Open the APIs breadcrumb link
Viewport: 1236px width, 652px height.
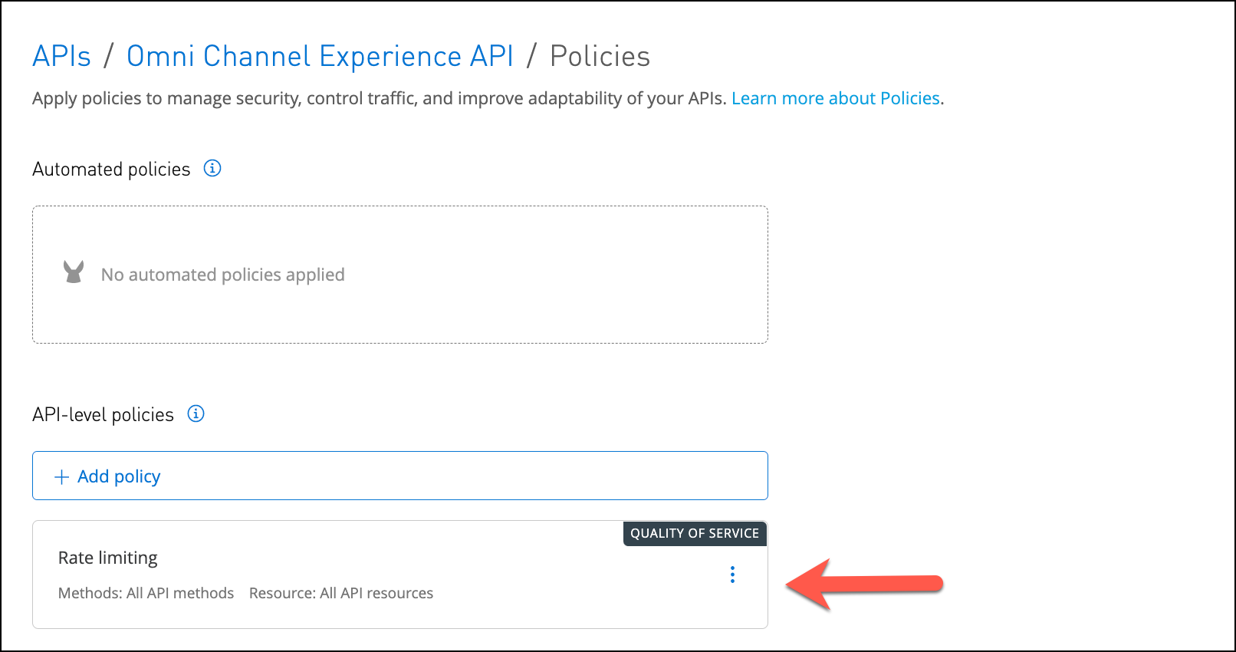tap(61, 56)
